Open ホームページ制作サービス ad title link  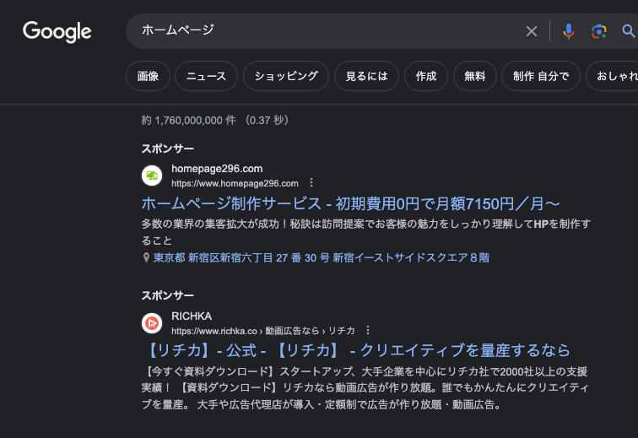pos(350,204)
